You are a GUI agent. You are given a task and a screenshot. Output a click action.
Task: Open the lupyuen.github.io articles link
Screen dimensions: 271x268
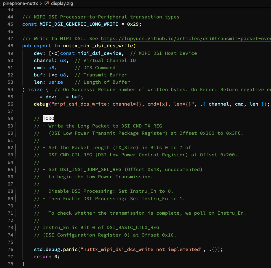185,39
